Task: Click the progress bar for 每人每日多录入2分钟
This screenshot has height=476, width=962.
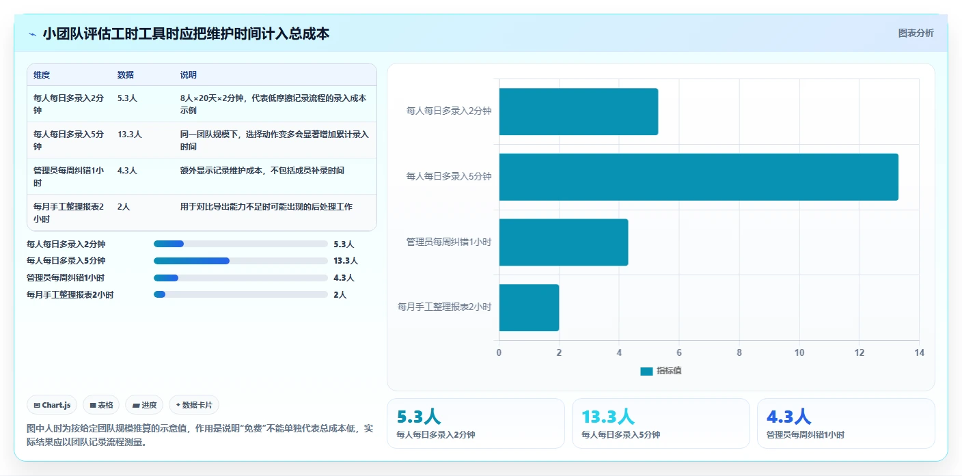Action: pos(240,244)
